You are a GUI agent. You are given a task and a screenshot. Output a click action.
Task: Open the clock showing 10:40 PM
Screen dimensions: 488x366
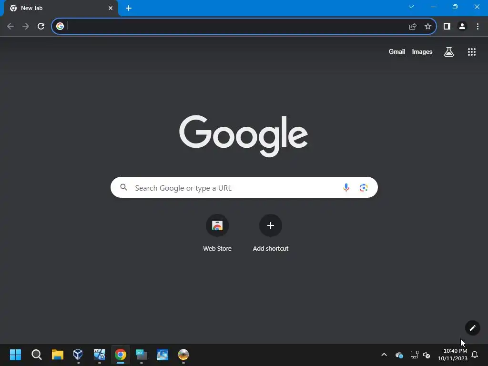[453, 355]
